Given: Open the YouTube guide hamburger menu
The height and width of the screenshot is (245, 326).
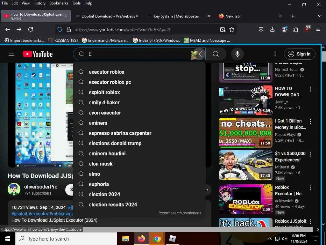Looking at the screenshot, I should (11, 54).
